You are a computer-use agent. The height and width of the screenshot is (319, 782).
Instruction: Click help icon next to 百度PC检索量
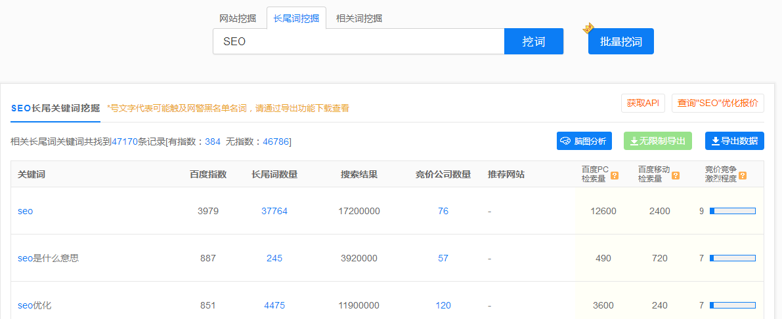[615, 176]
